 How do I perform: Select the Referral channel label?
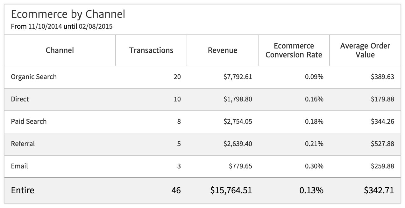coord(23,144)
